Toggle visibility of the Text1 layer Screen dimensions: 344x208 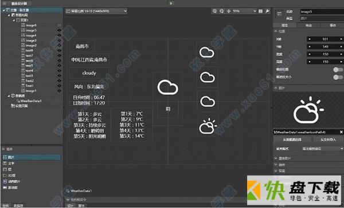tap(59, 86)
